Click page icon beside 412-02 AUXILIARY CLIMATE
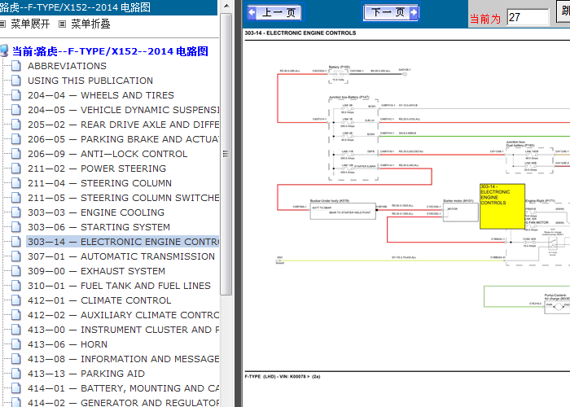Image resolution: width=570 pixels, height=407 pixels. [x=16, y=315]
